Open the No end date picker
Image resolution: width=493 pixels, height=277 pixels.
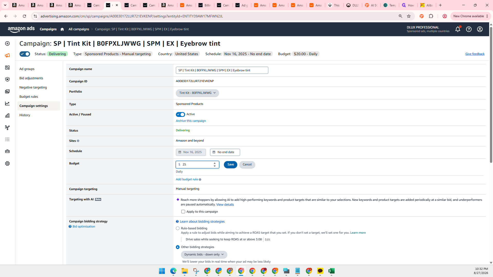(225, 152)
